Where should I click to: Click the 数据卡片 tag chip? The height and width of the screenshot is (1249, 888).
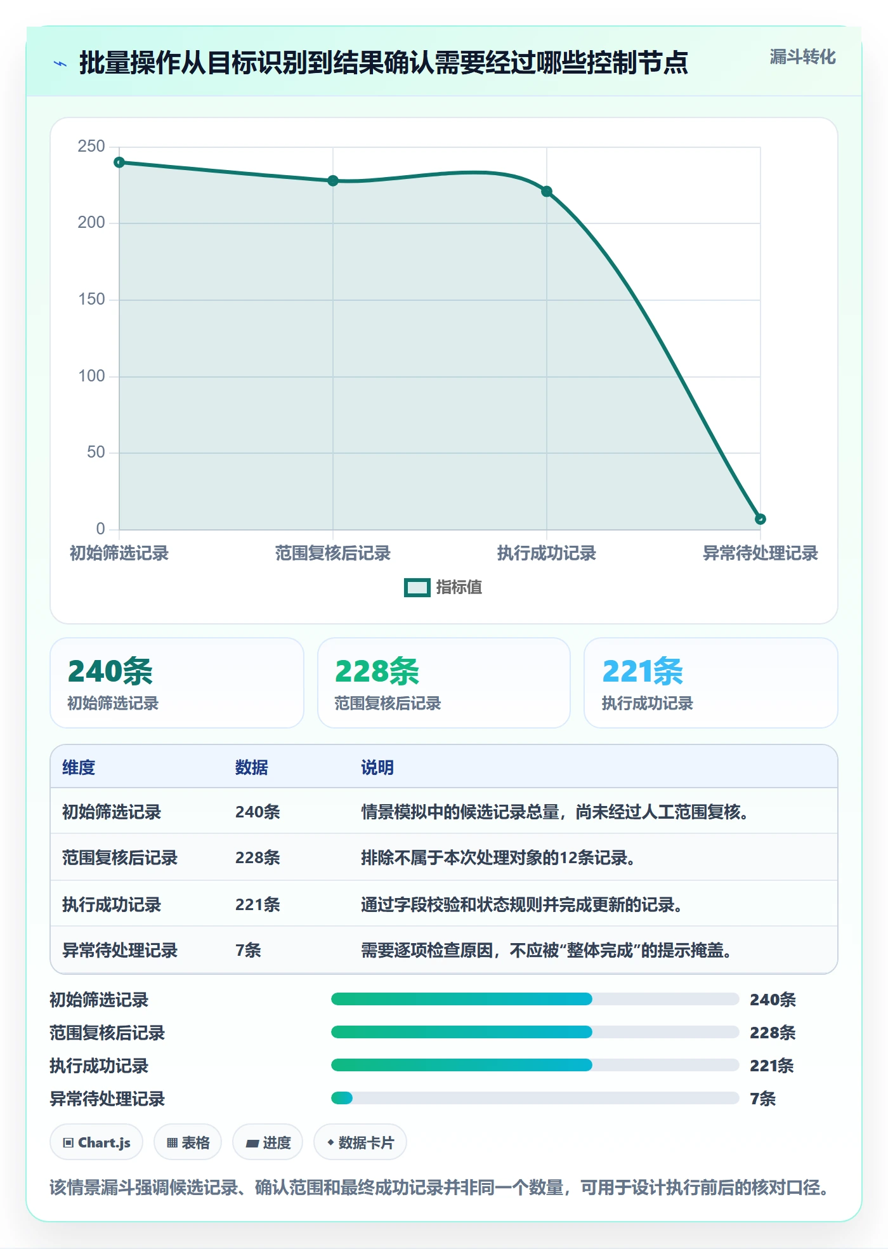tap(360, 1142)
